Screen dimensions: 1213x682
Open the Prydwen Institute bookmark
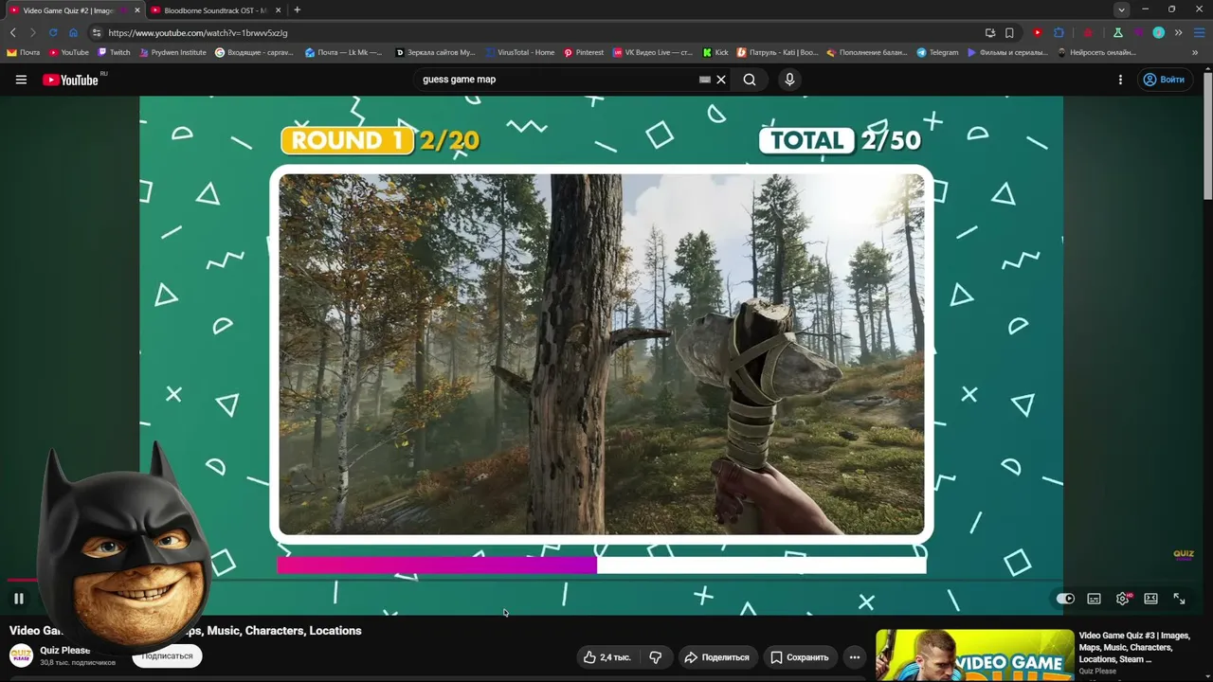(172, 53)
